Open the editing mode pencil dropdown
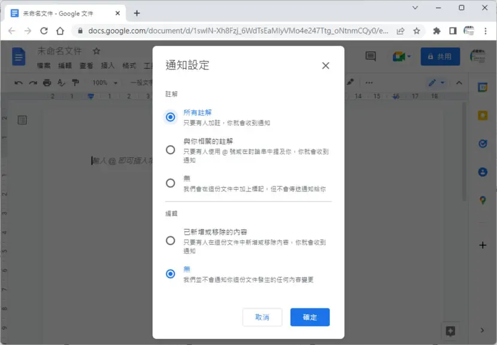 (x=437, y=83)
